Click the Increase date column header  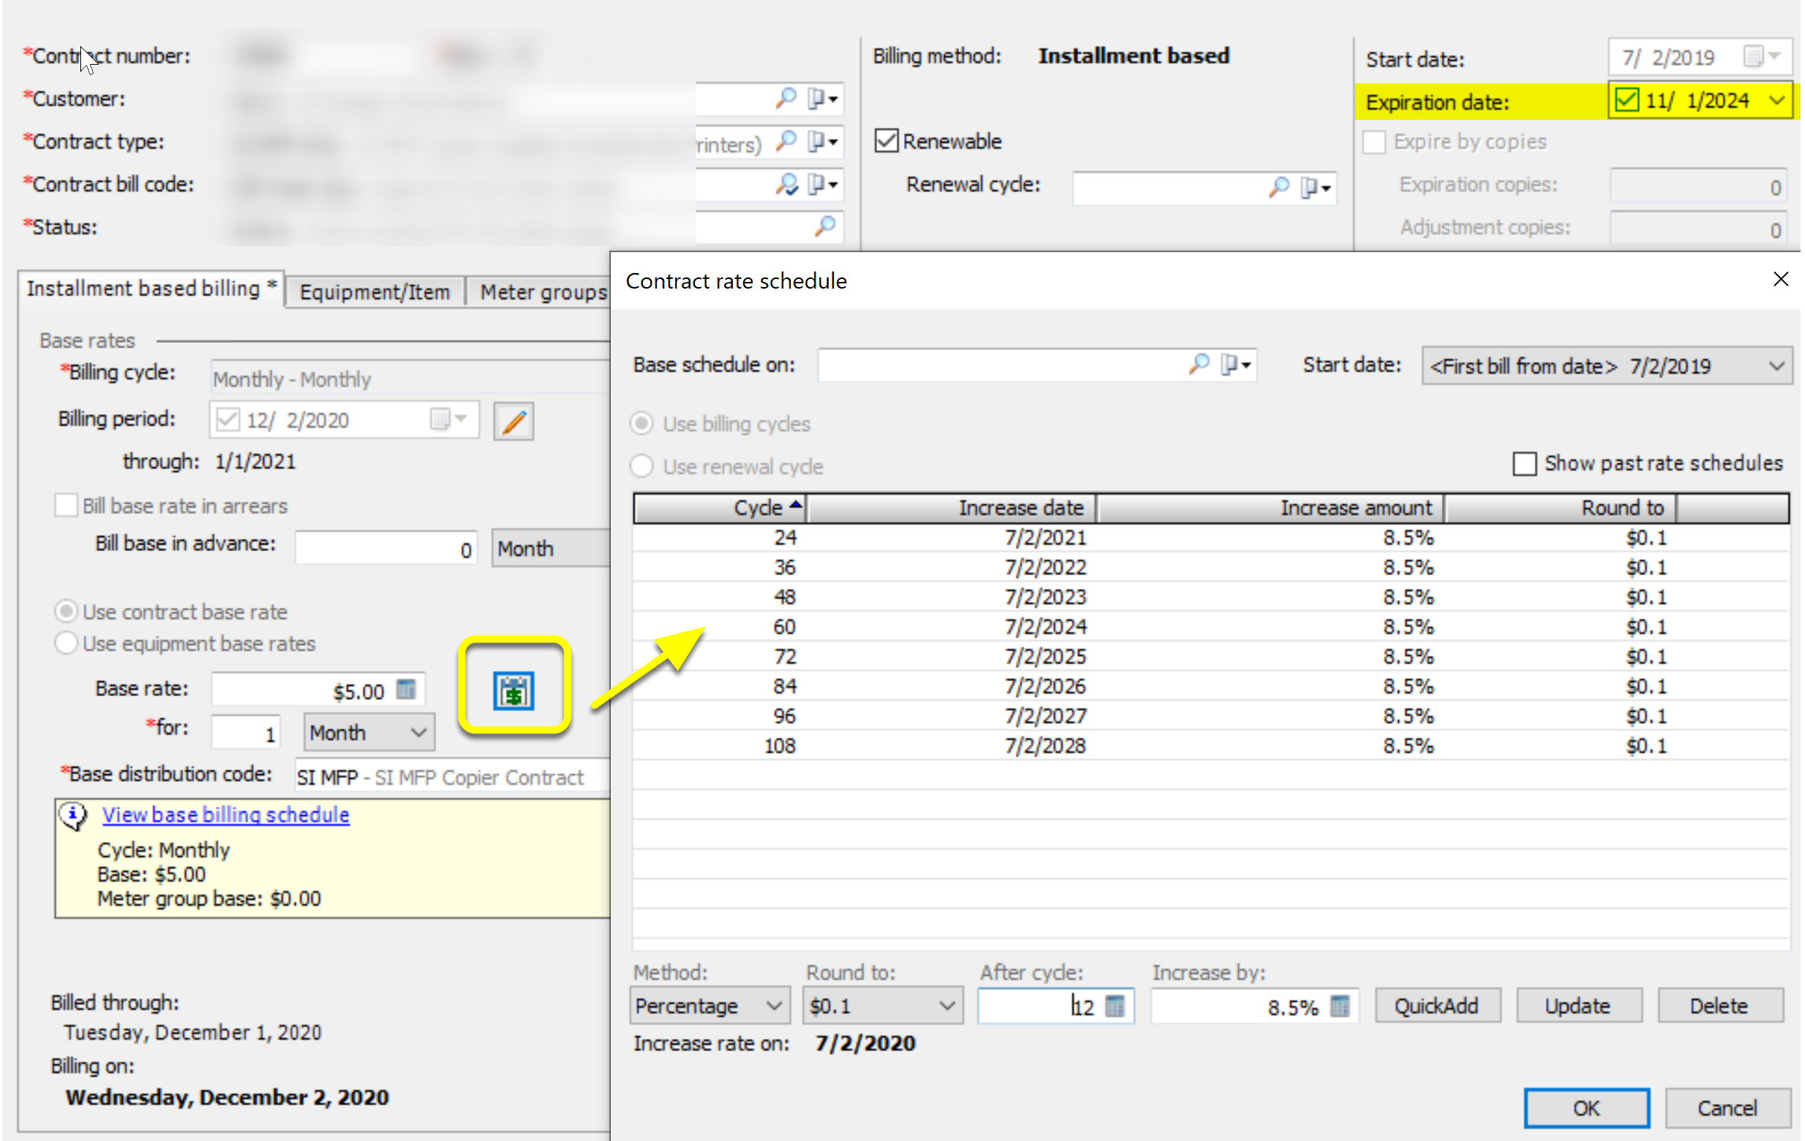click(952, 507)
